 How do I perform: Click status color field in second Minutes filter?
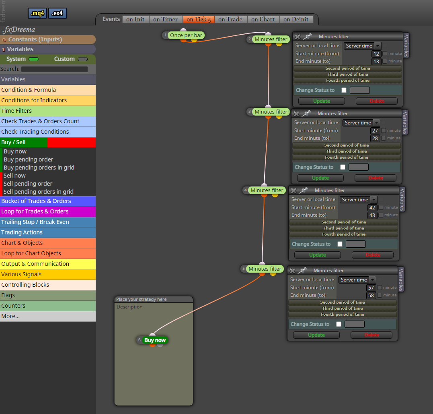[359, 167]
